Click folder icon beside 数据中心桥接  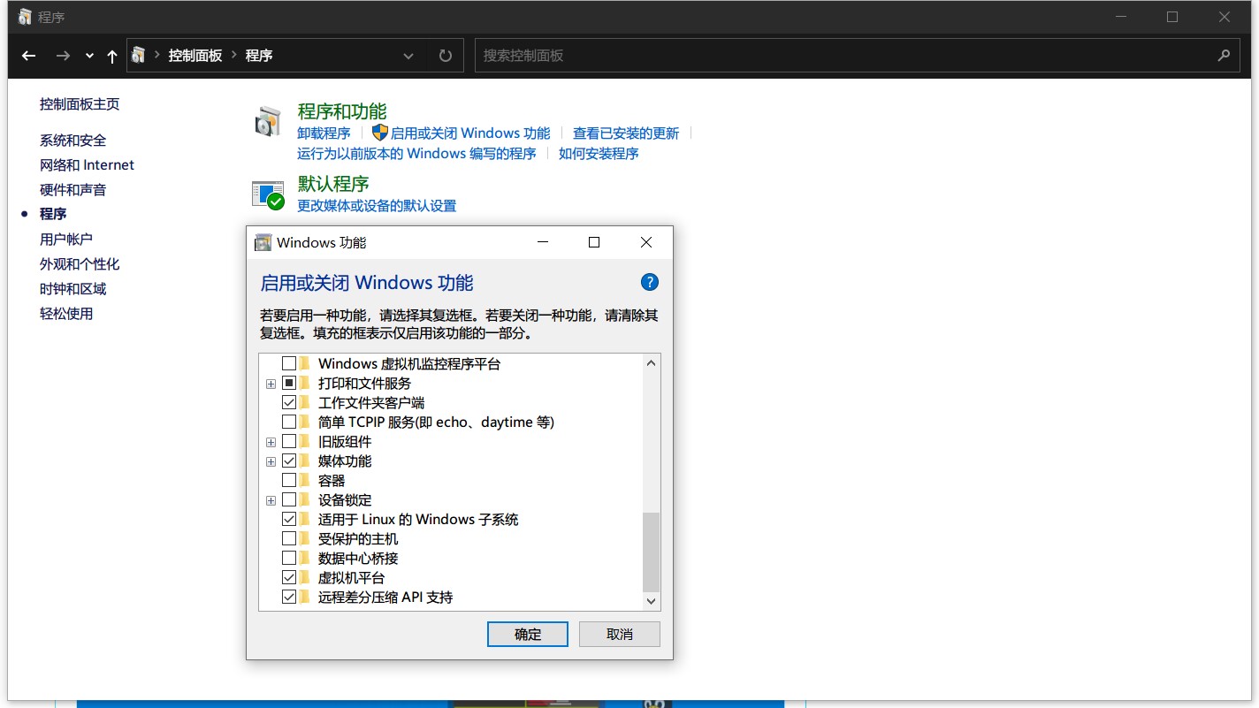tap(305, 558)
